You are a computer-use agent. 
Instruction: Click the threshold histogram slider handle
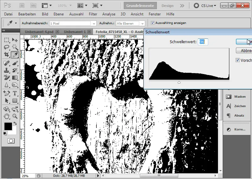(179, 82)
